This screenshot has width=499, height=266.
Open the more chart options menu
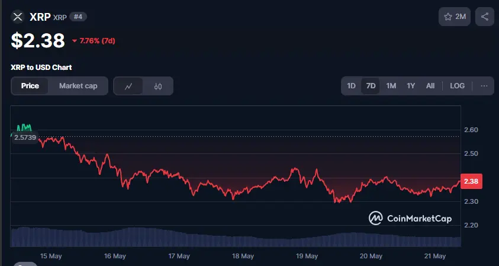click(484, 86)
